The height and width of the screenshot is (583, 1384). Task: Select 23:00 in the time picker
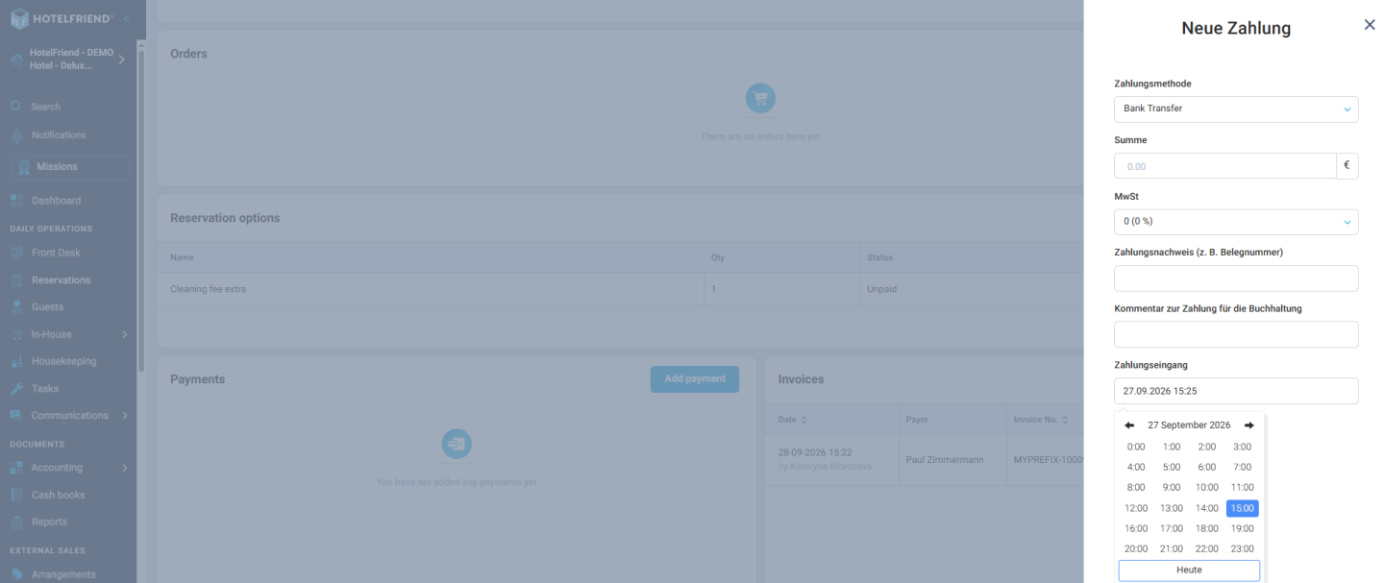[1243, 549]
